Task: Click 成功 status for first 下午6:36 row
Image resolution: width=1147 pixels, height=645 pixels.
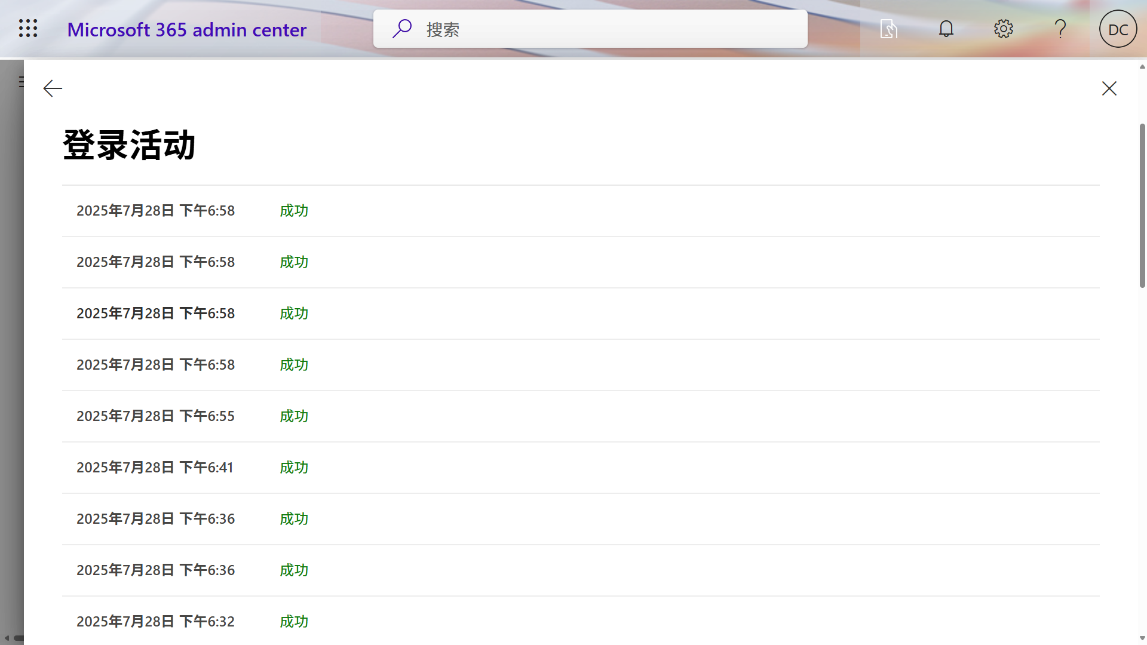Action: pyautogui.click(x=294, y=519)
